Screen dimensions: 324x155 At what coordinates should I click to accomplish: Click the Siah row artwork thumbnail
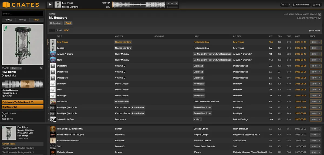click(53, 146)
